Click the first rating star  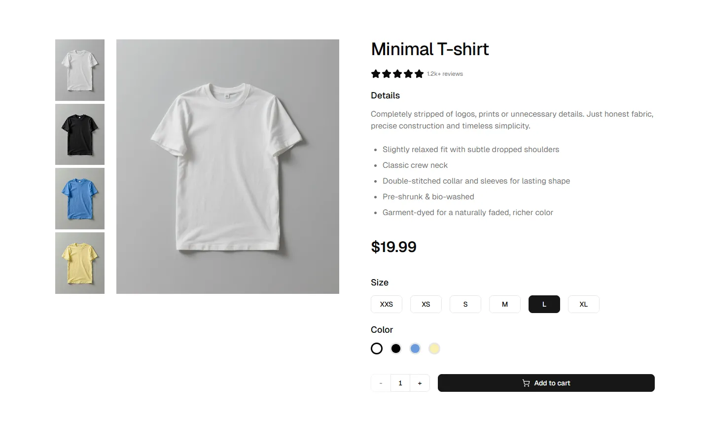[375, 73]
